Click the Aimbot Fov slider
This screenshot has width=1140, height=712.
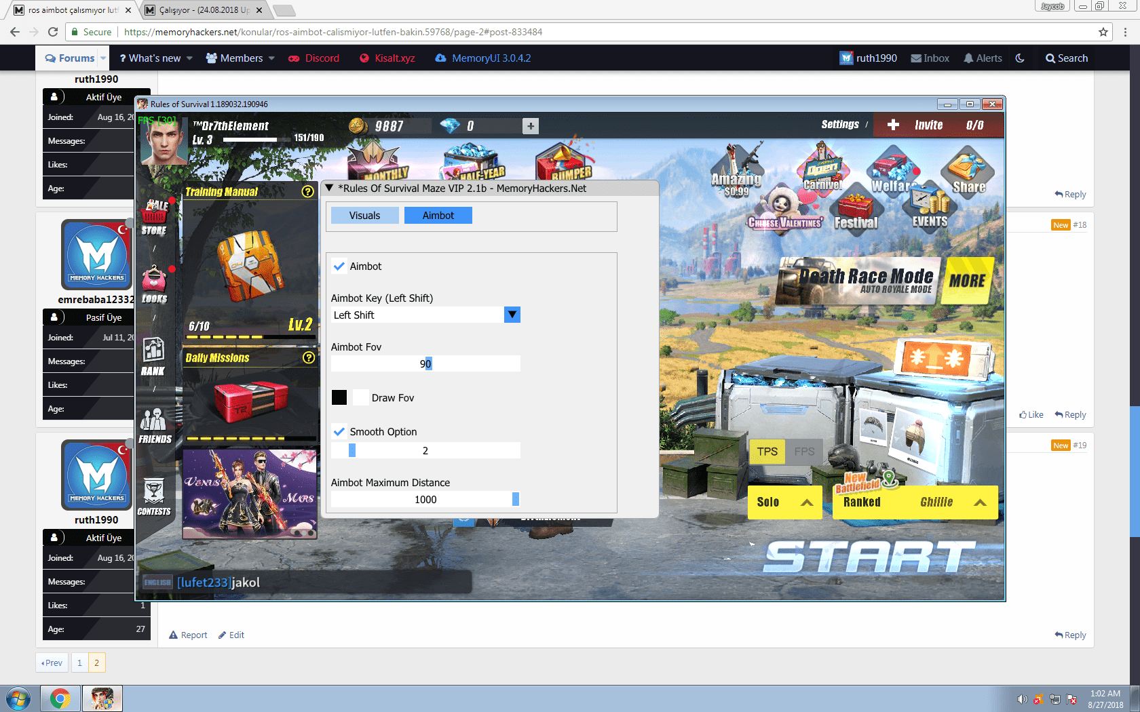click(x=425, y=364)
